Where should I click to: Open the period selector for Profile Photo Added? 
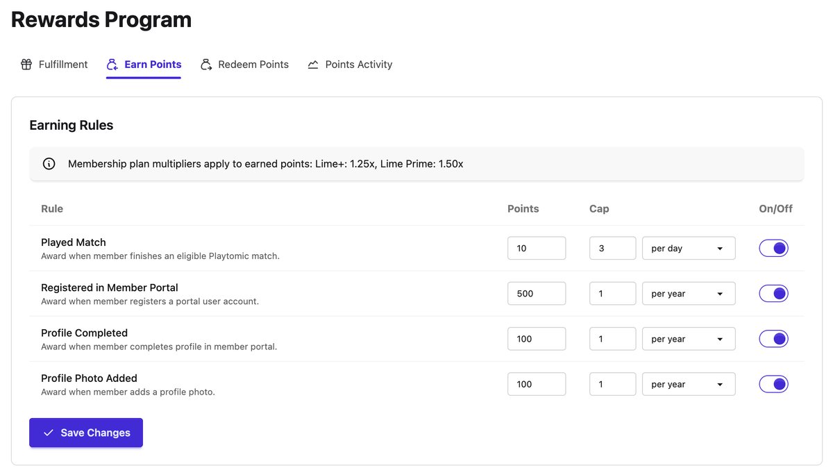click(x=689, y=383)
